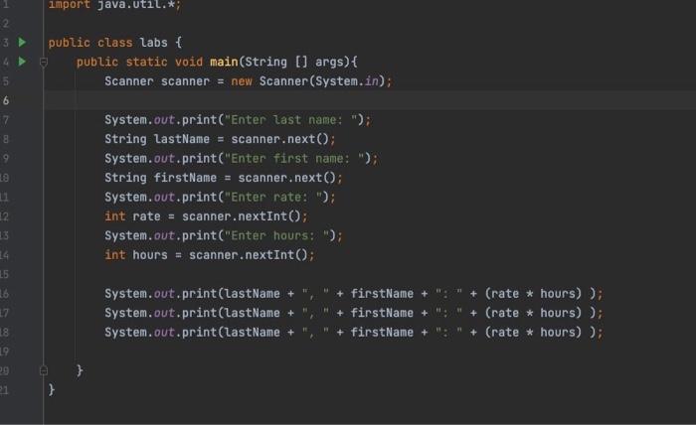The image size is (696, 425).
Task: Click 'int hours' declaration on line 14
Action: (x=136, y=255)
